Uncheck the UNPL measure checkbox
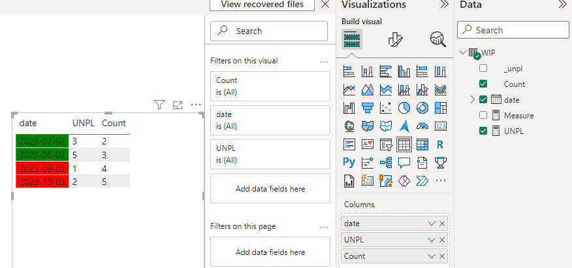 (483, 131)
